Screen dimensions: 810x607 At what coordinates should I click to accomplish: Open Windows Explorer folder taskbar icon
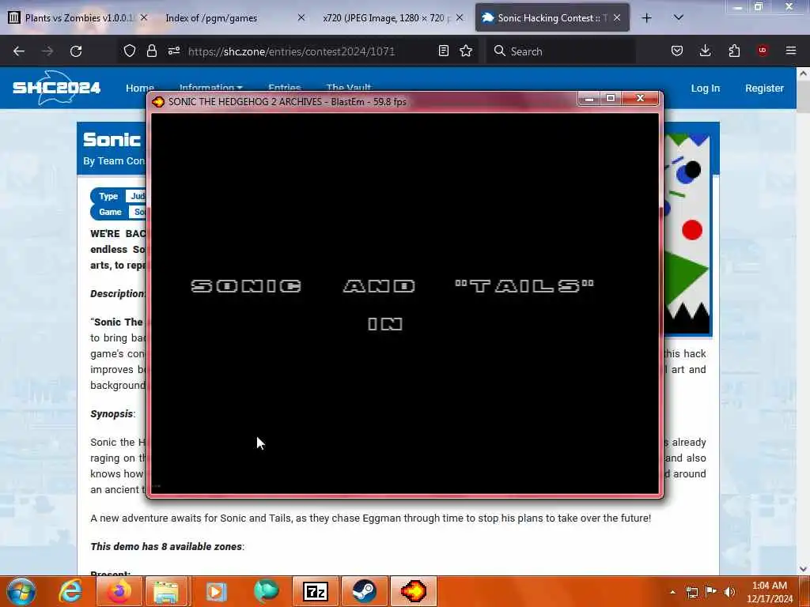(166, 591)
